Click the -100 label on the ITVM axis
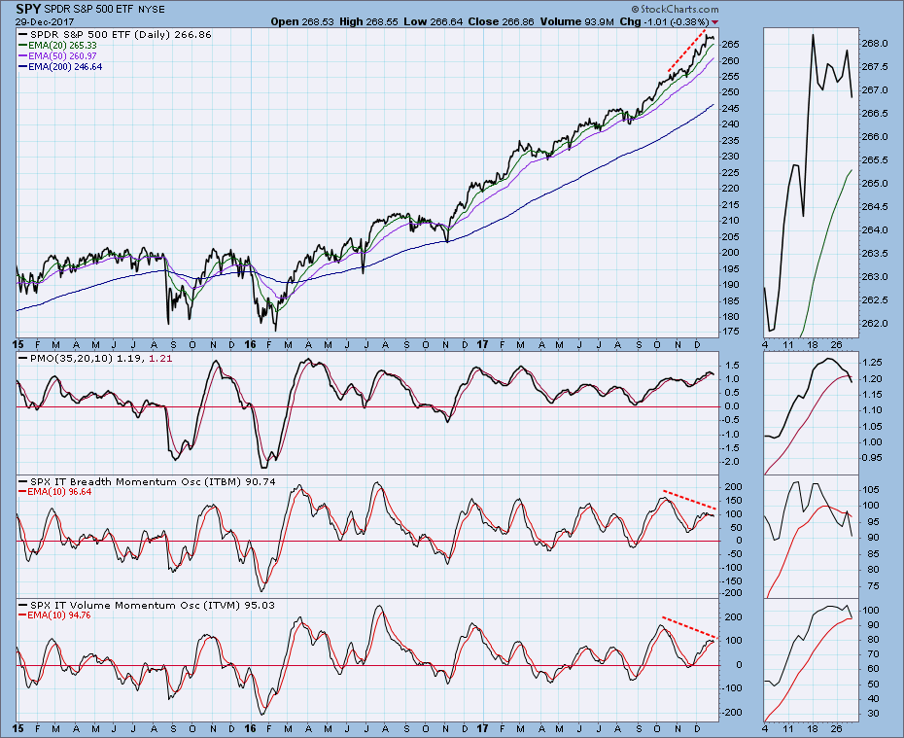 pyautogui.click(x=730, y=688)
